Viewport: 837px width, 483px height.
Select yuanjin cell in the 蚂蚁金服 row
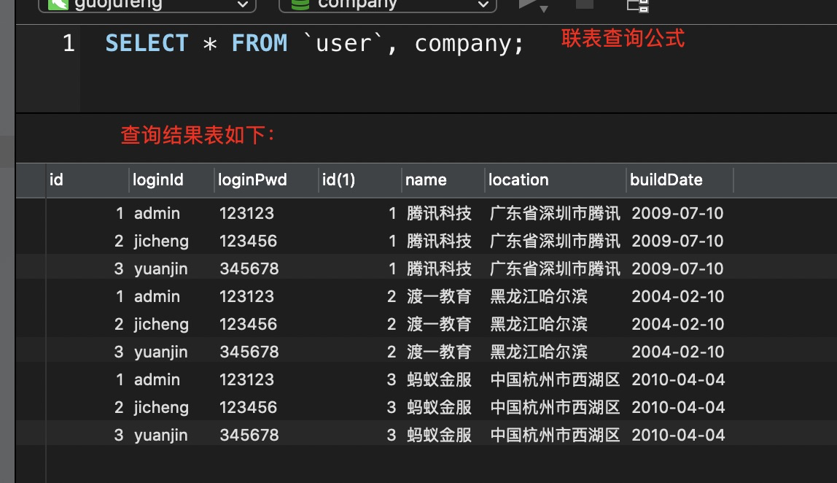coord(160,436)
